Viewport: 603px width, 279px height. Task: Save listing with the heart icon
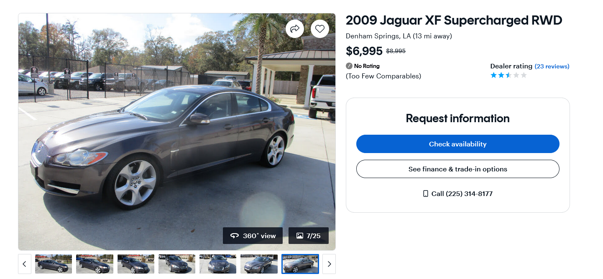[320, 29]
